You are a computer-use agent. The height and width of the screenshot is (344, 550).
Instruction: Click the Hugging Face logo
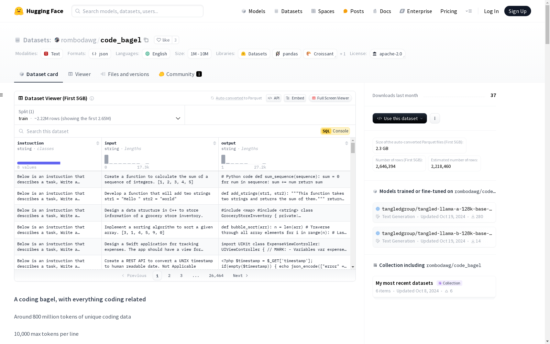(x=39, y=11)
